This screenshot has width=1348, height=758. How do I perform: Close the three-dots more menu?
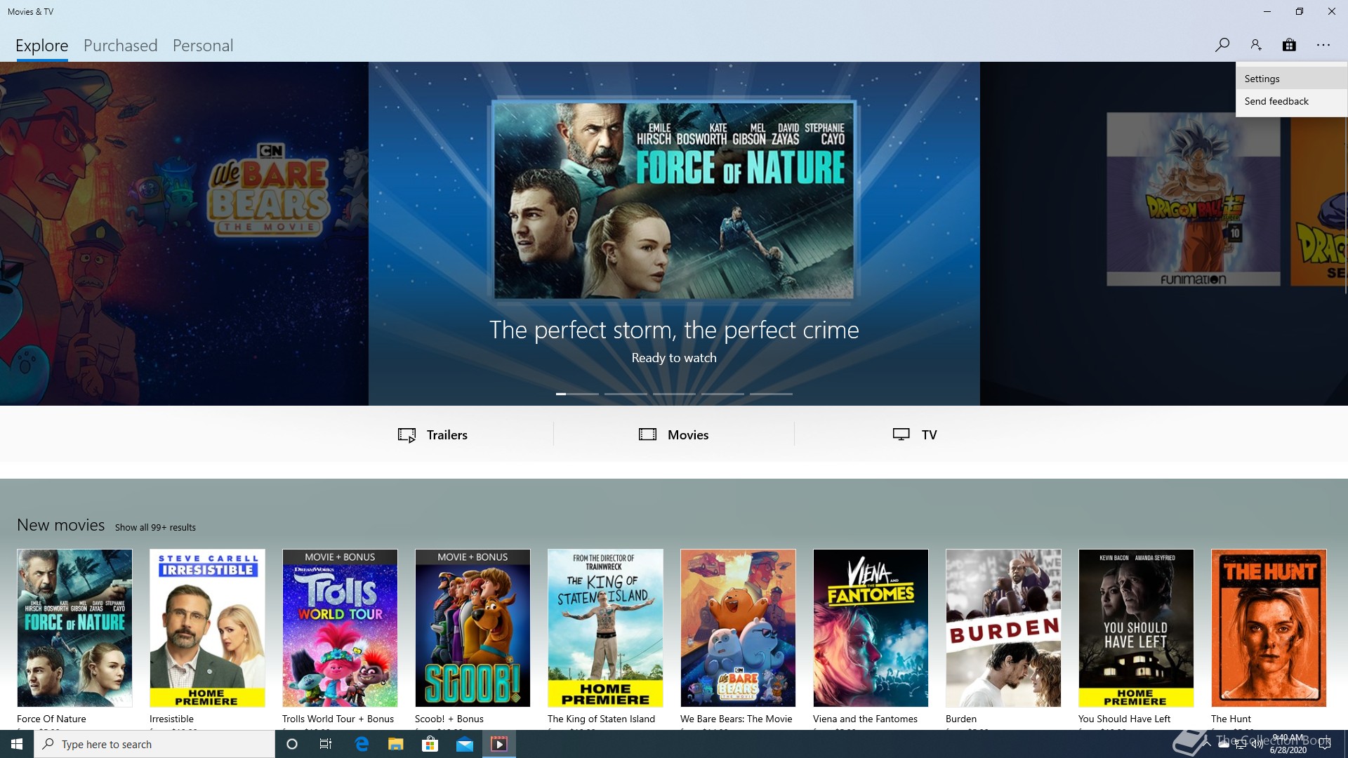1323,45
